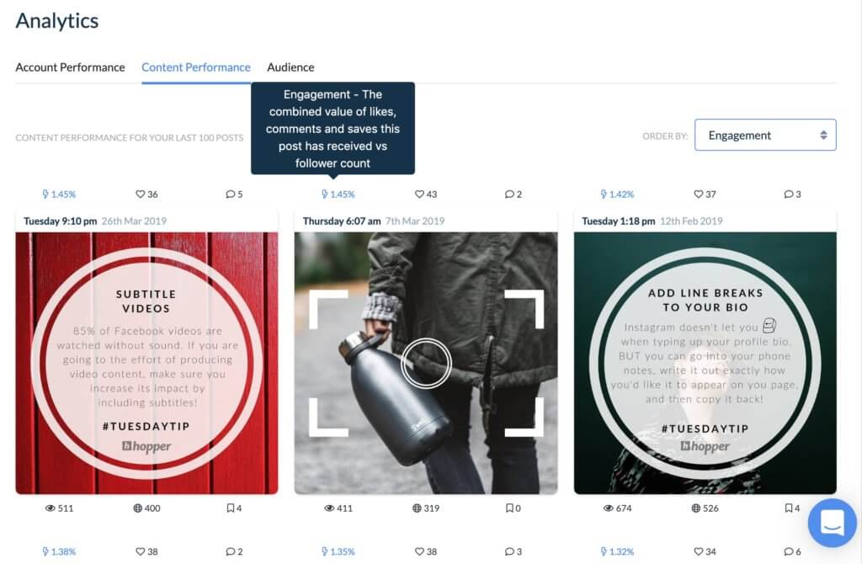862x564 pixels.
Task: Click the engagement rate 1.42% link
Action: tap(617, 194)
